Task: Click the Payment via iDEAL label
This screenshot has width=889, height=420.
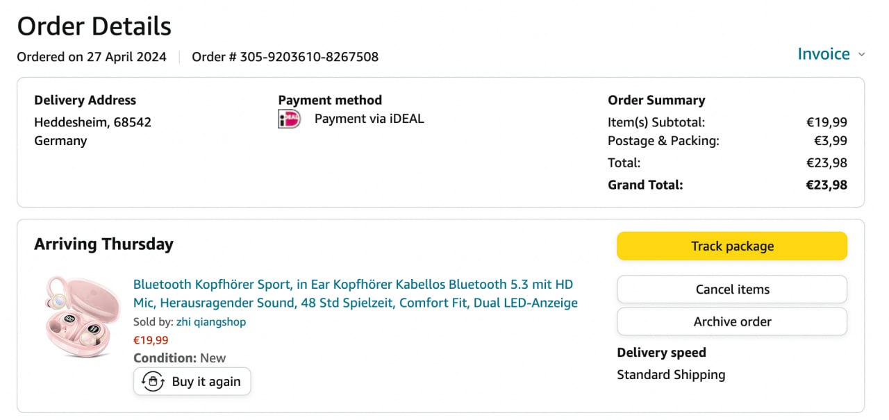Action: (x=369, y=119)
